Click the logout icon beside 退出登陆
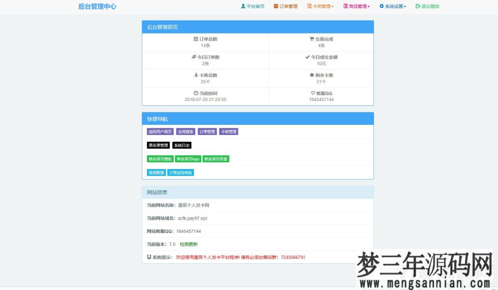 pyautogui.click(x=417, y=6)
